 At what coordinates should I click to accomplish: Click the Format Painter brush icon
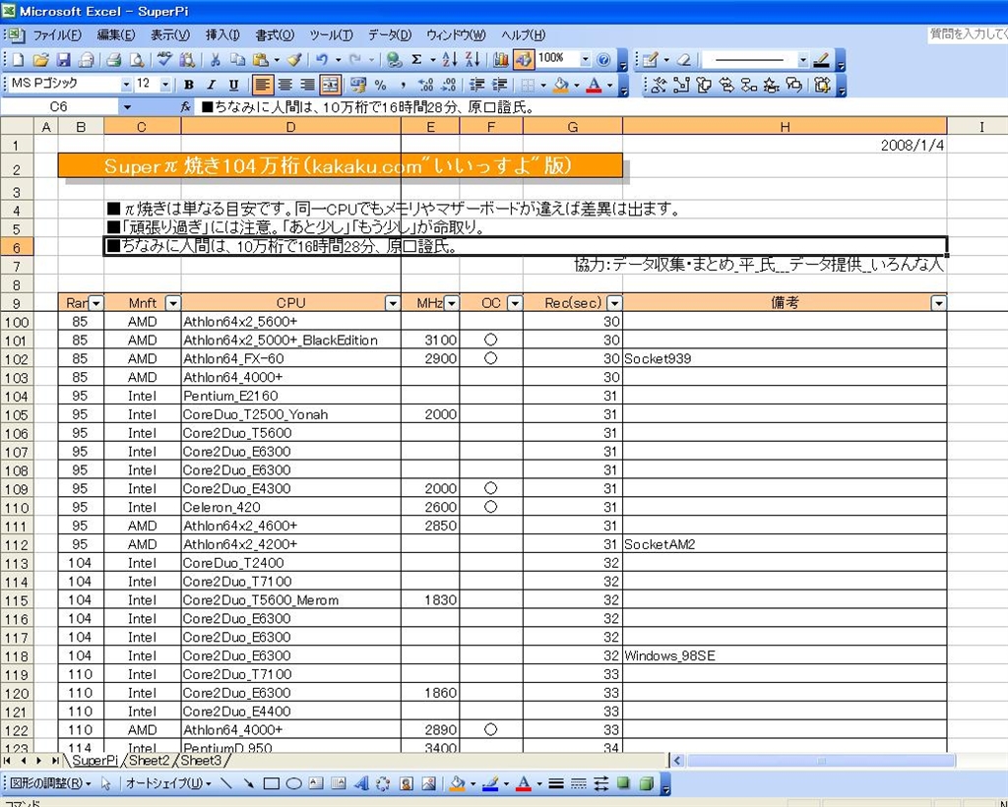pos(294,60)
